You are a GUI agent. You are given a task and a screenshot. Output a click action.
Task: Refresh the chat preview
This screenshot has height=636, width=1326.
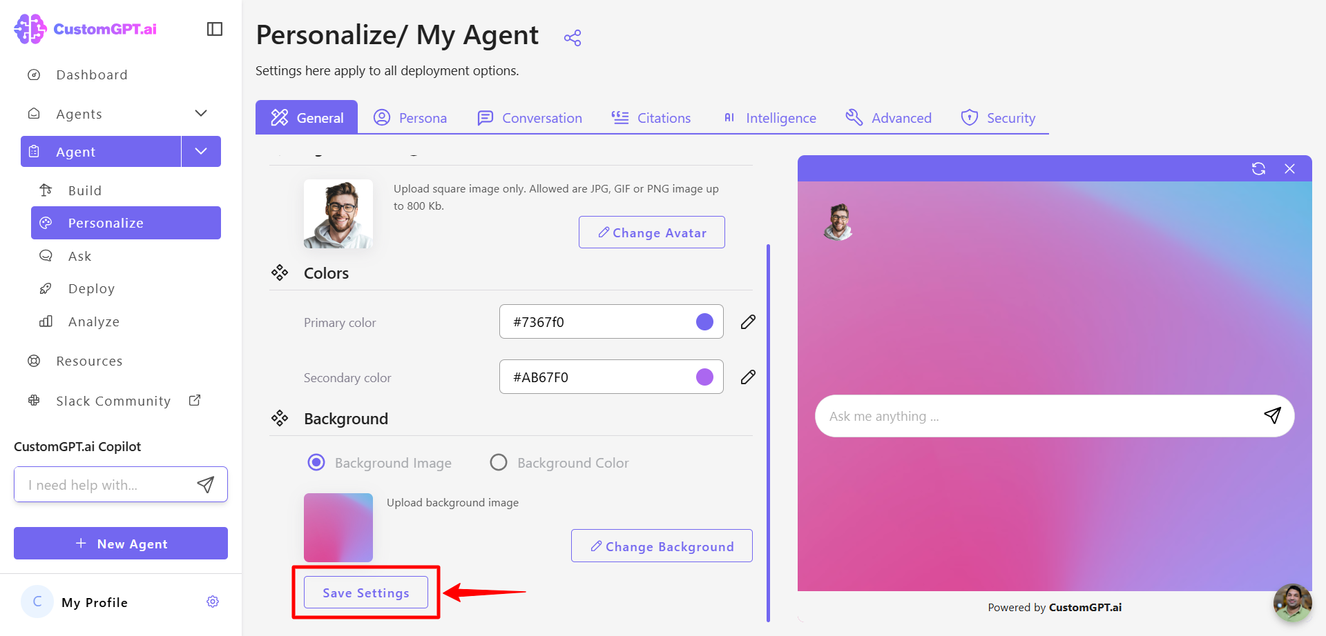[1258, 169]
